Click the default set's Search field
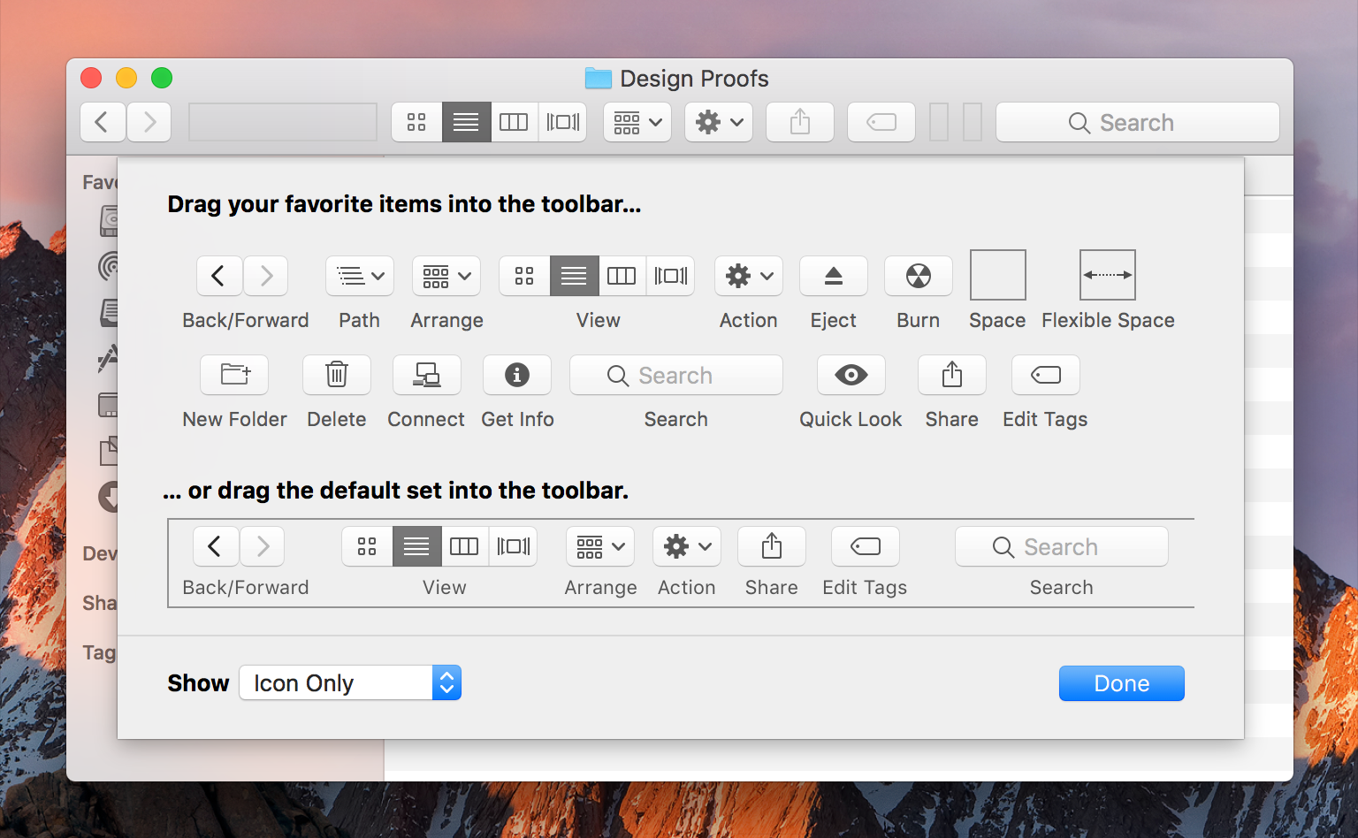The width and height of the screenshot is (1358, 838). coord(1062,546)
